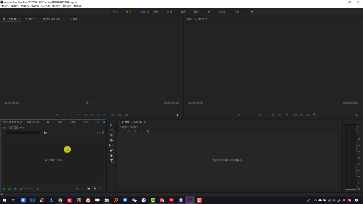Switch to the 效果控件 tab
The height and width of the screenshot is (204, 363).
coord(30,19)
